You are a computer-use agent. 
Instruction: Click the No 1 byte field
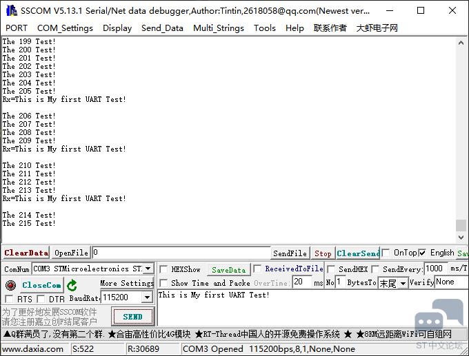click(340, 282)
